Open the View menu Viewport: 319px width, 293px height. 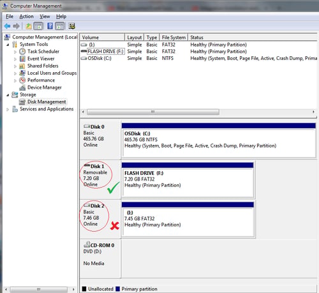point(45,17)
